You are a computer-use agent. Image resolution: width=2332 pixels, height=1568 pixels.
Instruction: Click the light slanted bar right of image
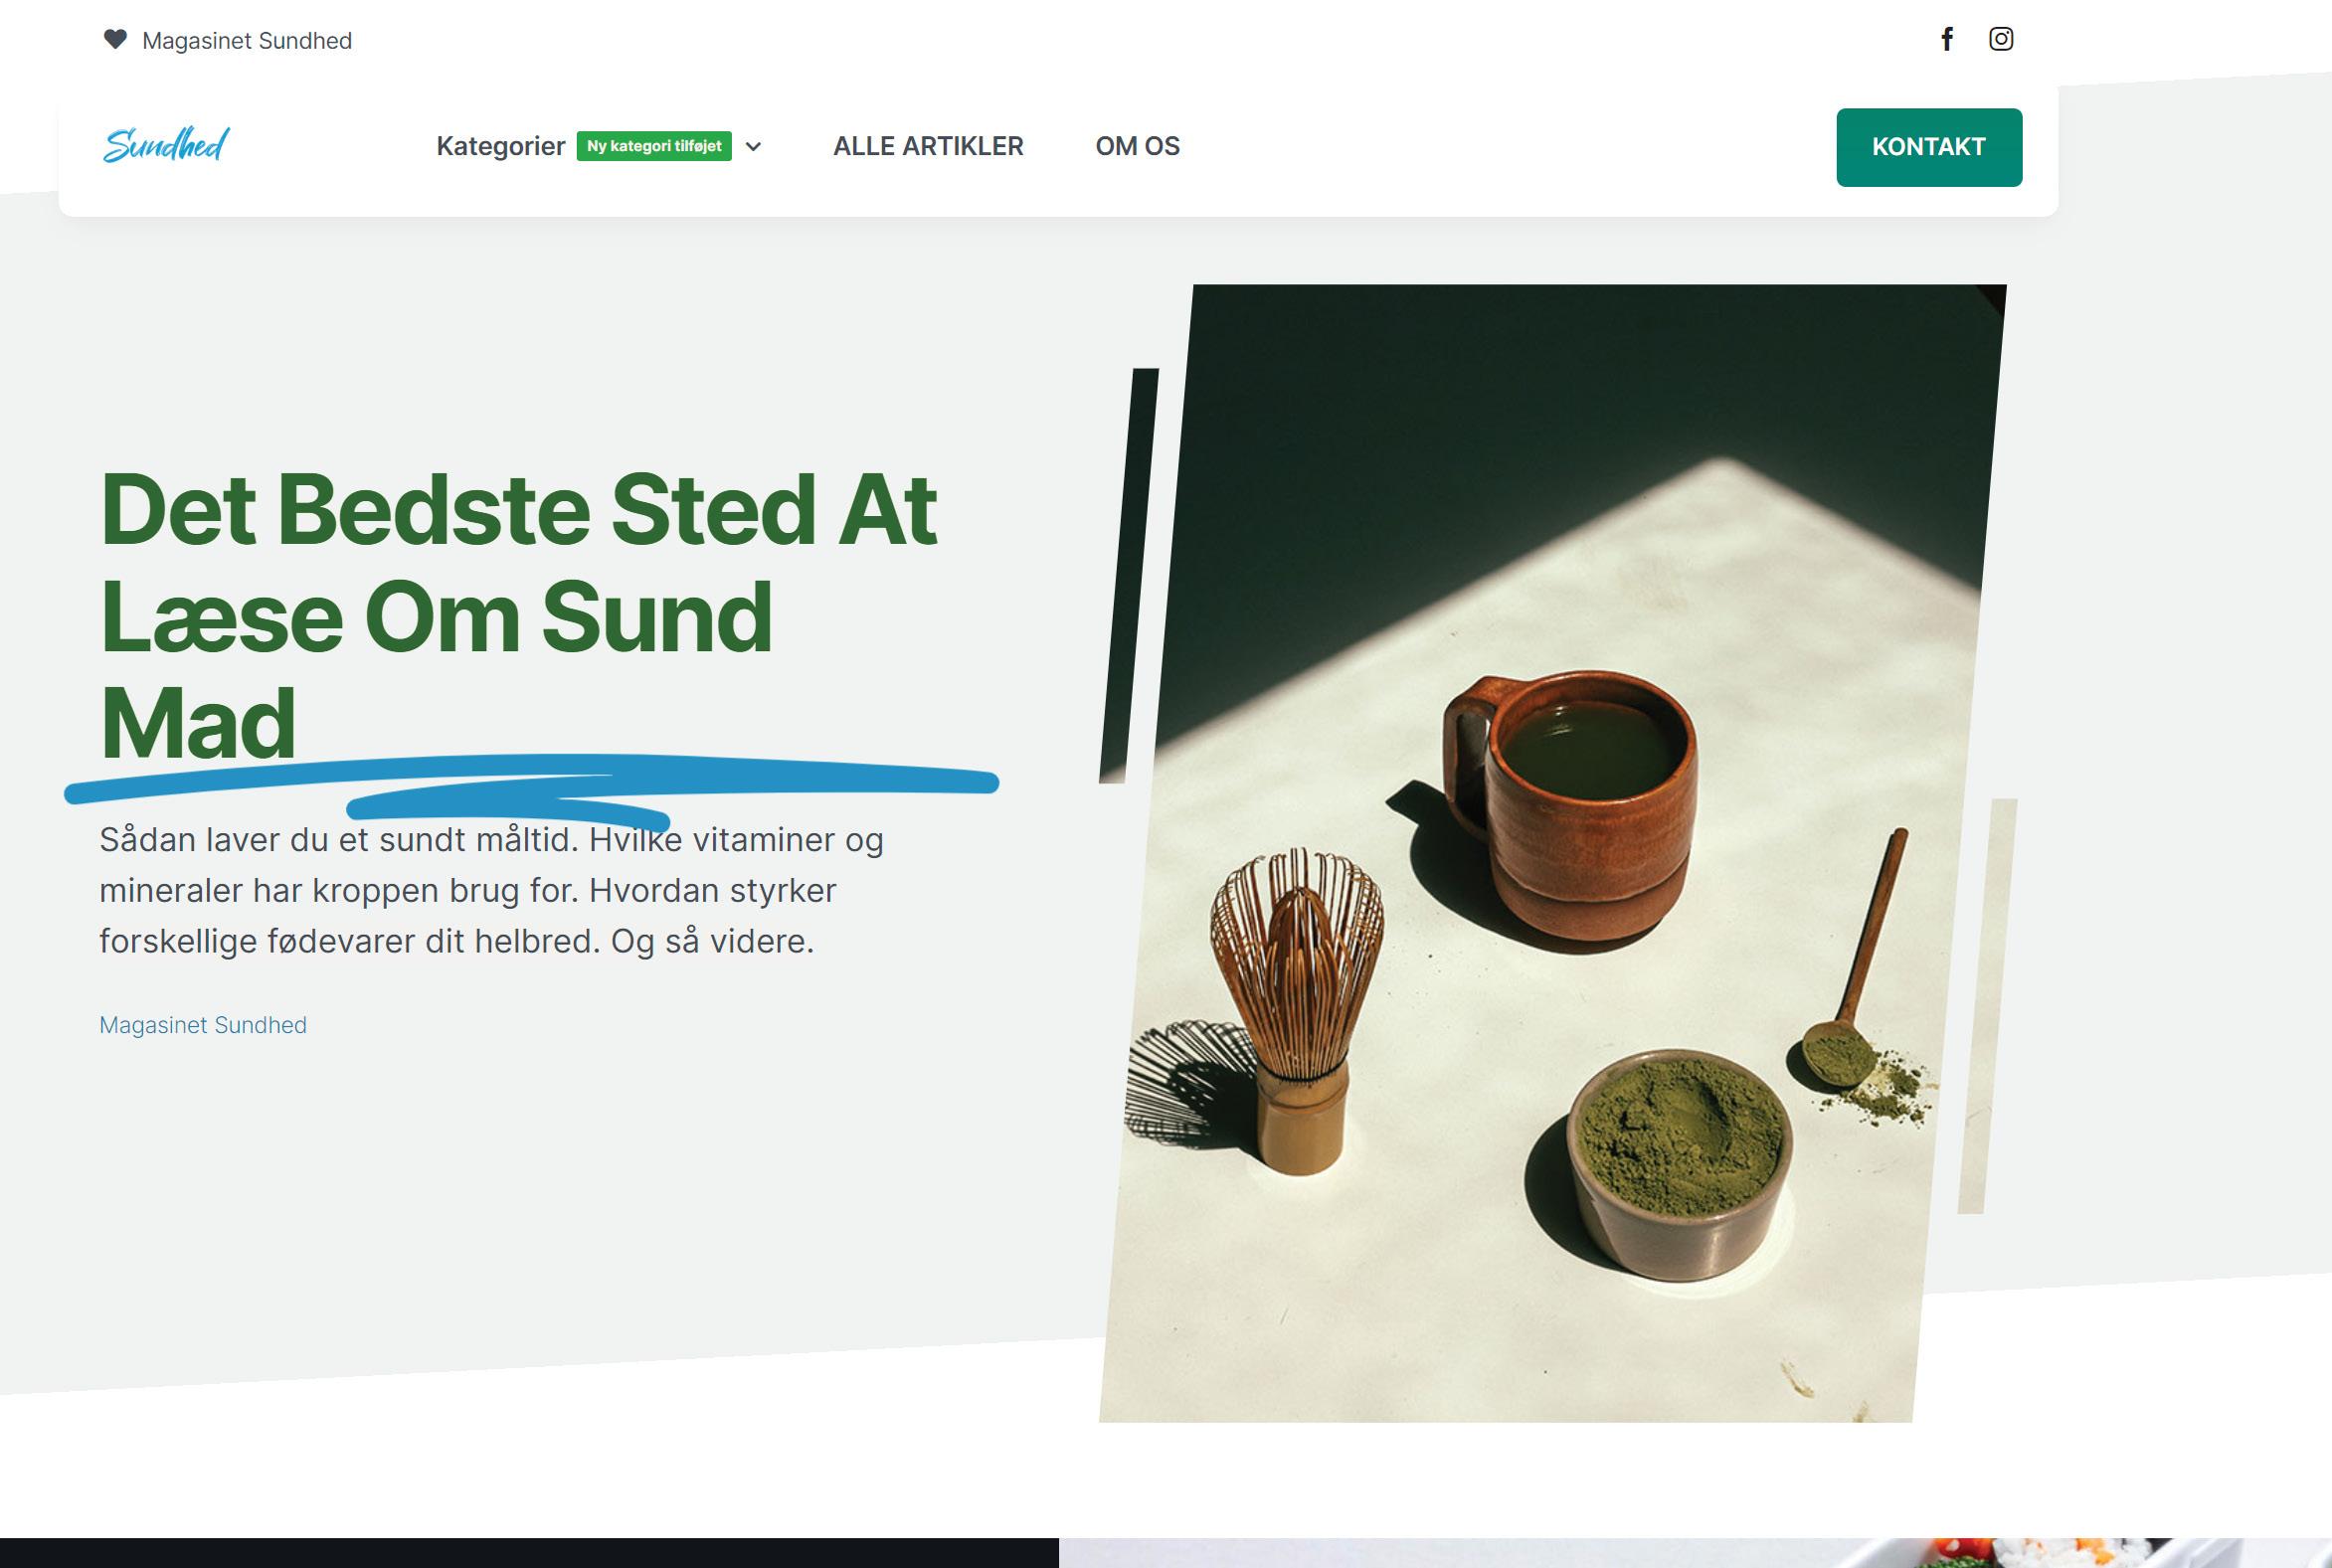(1987, 1006)
